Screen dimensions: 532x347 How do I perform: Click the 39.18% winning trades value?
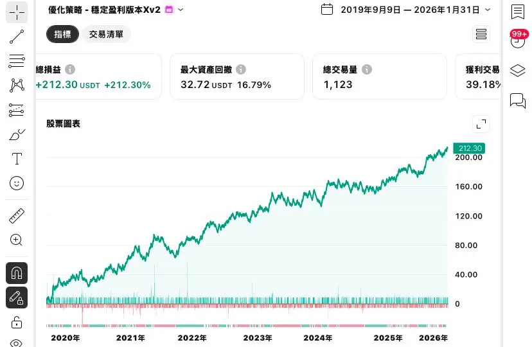(x=483, y=85)
